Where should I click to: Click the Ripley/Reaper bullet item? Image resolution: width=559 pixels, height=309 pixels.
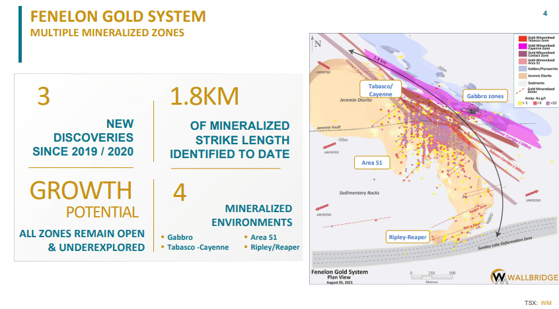[275, 247]
